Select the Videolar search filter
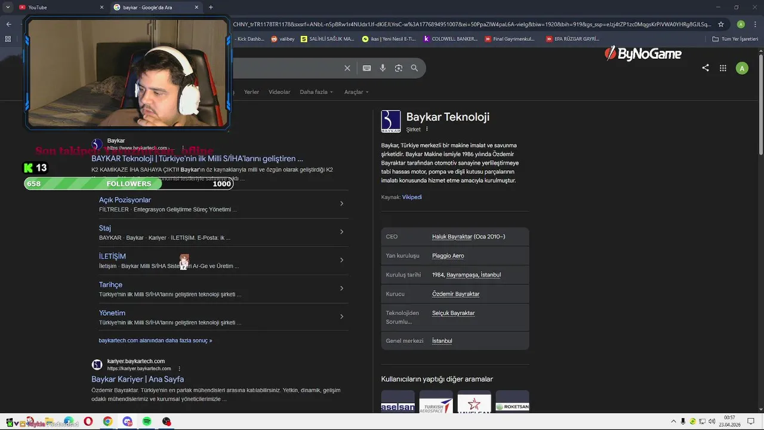764x430 pixels. pos(279,92)
